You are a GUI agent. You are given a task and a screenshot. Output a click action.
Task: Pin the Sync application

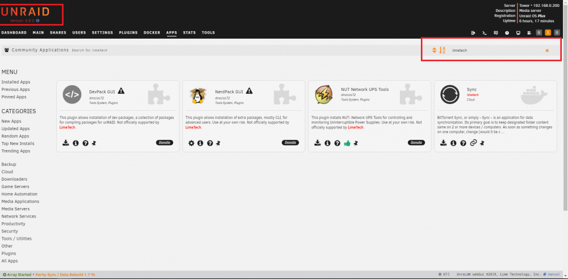482,143
